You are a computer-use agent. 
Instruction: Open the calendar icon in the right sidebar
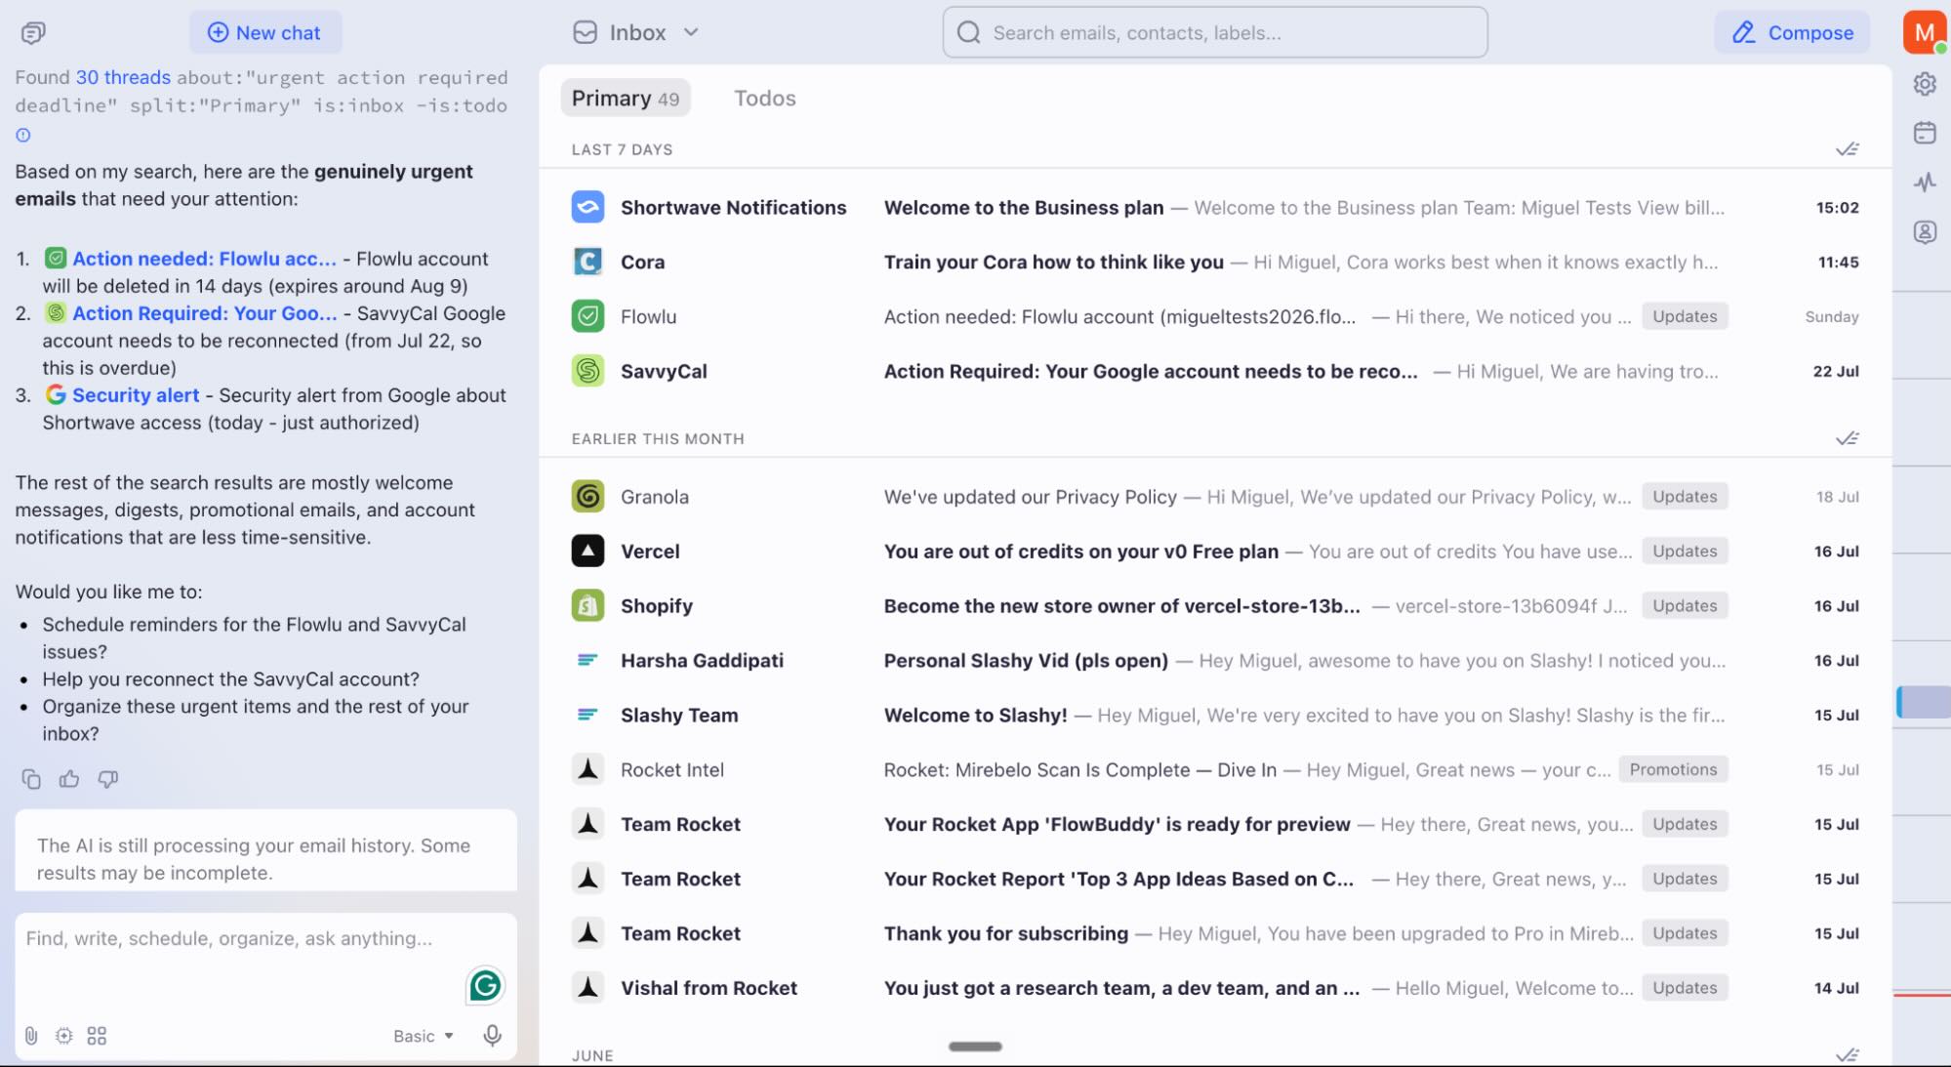[1925, 133]
